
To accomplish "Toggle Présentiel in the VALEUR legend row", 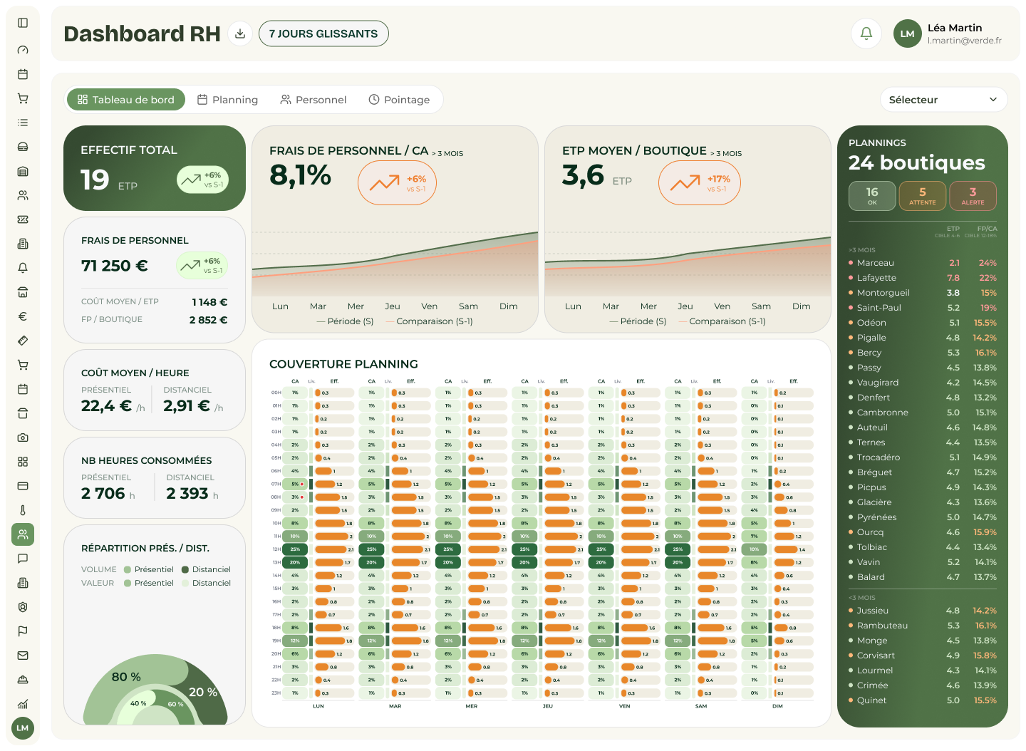I will point(149,583).
